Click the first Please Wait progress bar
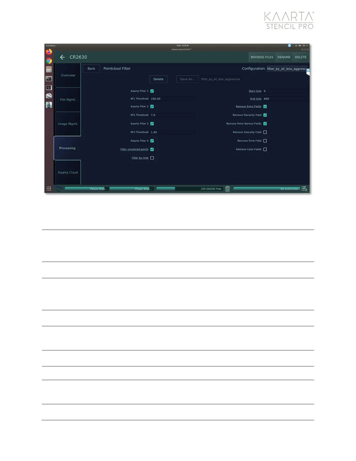The height and width of the screenshot is (461, 356). [87, 189]
